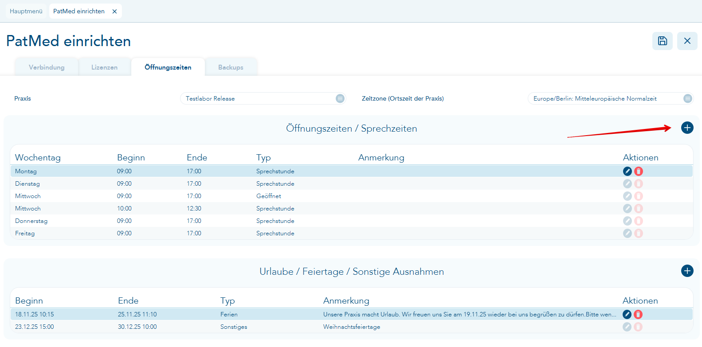Screen dimensions: 702x347
Task: Delete the Freitag opening hours row
Action: pyautogui.click(x=639, y=233)
